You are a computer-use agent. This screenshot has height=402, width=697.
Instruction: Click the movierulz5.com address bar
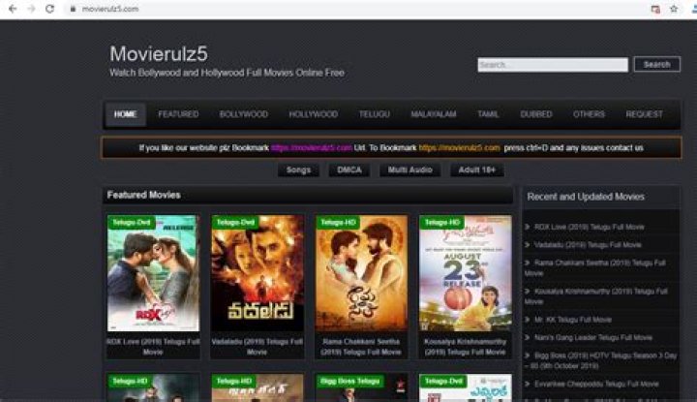tap(290, 9)
